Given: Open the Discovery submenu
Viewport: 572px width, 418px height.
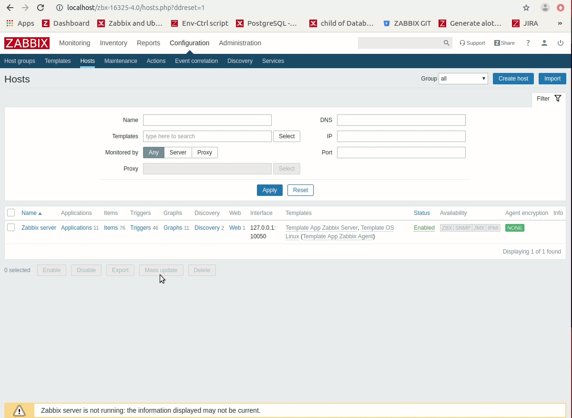Looking at the screenshot, I should point(240,61).
